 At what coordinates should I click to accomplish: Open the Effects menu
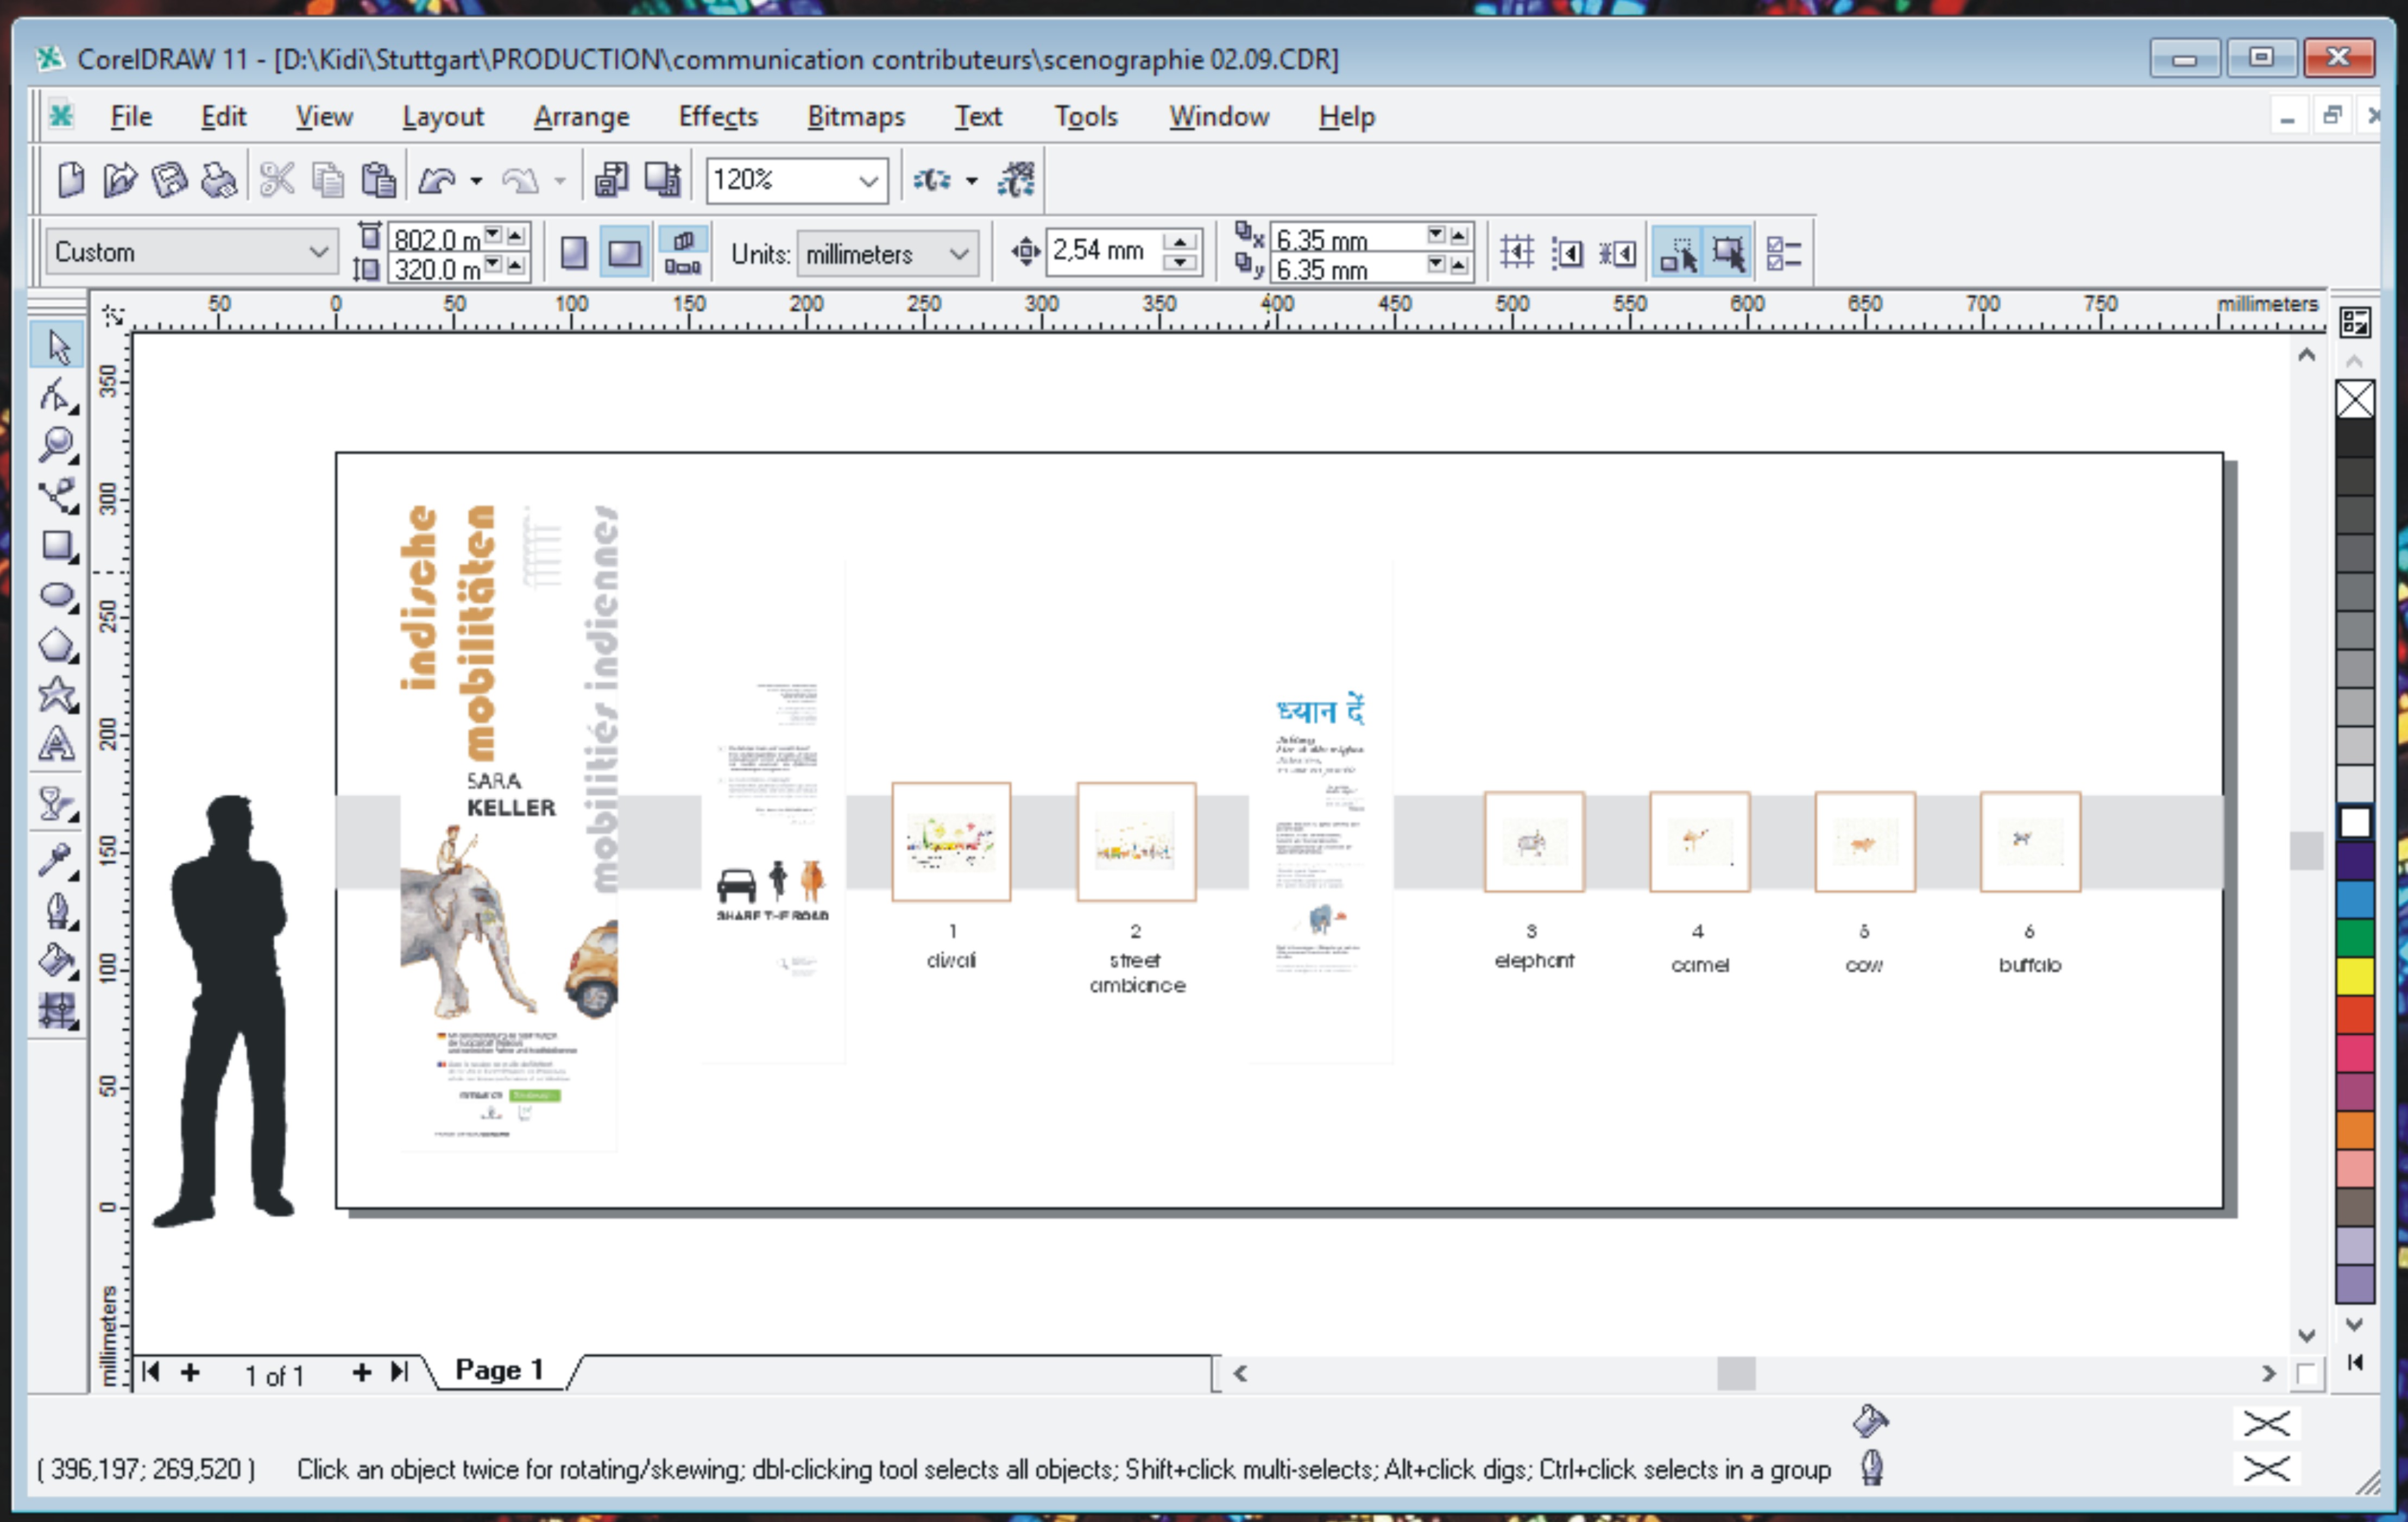718,117
